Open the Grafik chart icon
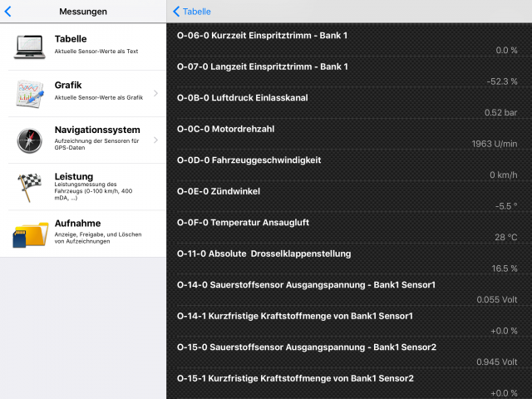 click(30, 94)
